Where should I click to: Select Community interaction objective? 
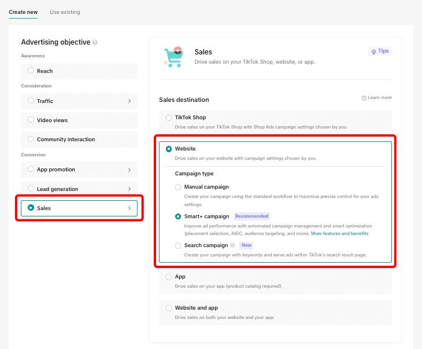pos(31,139)
